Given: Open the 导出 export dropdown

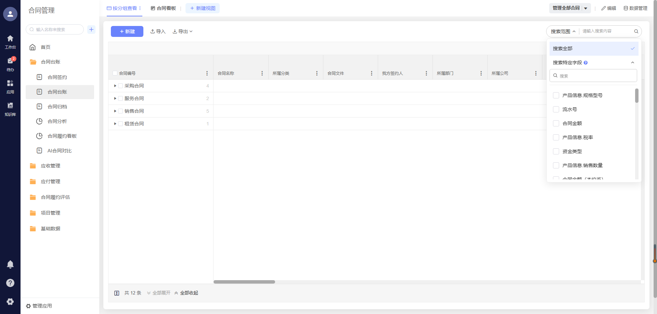Looking at the screenshot, I should point(183,31).
